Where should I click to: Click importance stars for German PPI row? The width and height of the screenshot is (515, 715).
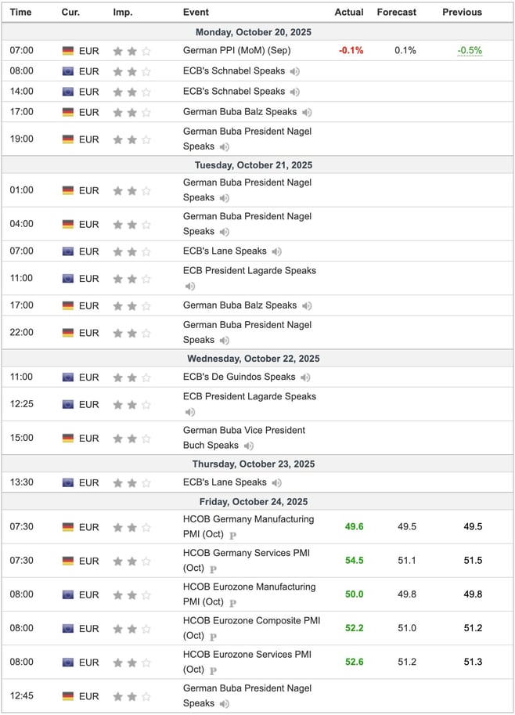tap(131, 51)
